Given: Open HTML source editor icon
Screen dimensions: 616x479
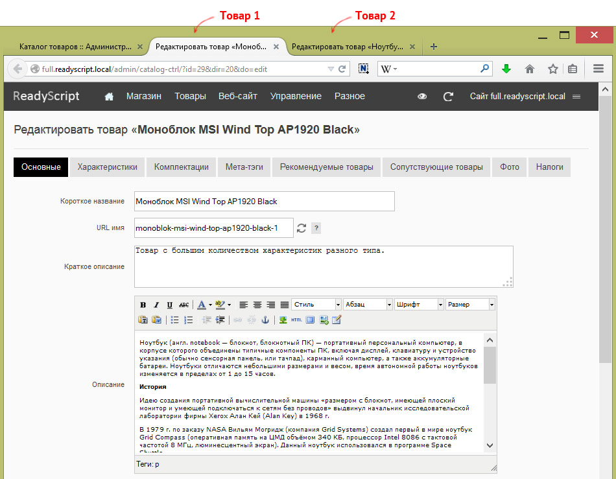Looking at the screenshot, I should (296, 320).
